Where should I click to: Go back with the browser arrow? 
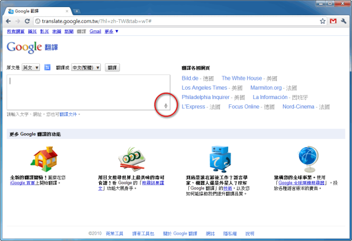(x=8, y=21)
